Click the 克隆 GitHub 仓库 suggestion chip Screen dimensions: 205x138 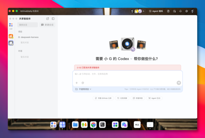coord(103,98)
